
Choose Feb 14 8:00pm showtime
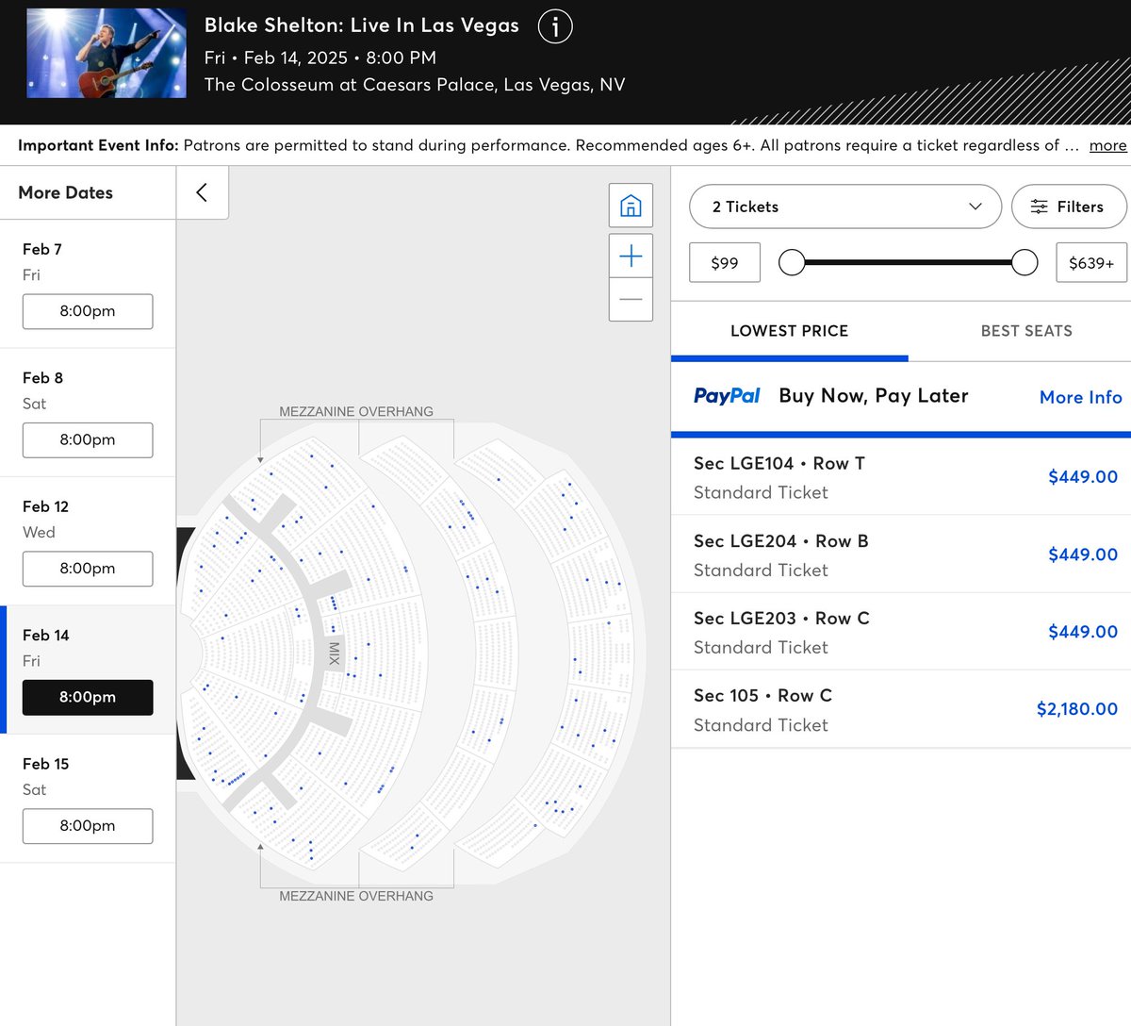click(x=88, y=697)
